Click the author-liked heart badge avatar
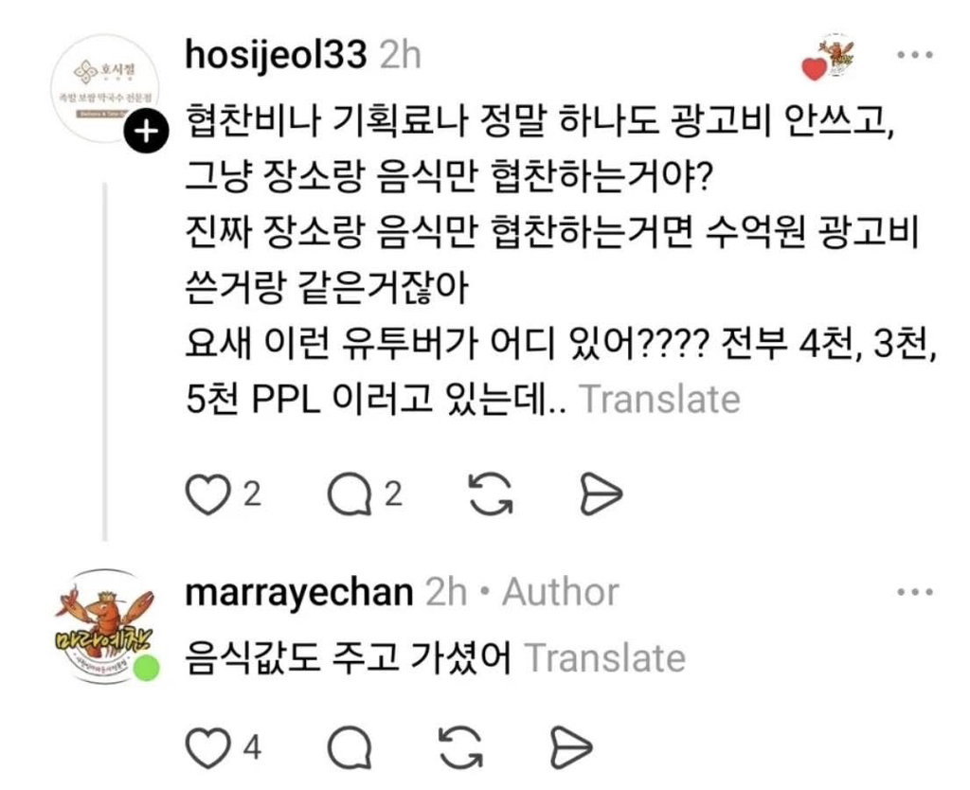 [x=829, y=59]
